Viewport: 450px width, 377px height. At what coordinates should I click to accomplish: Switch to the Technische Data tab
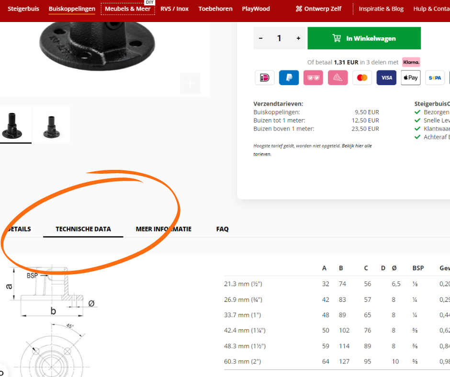[83, 229]
